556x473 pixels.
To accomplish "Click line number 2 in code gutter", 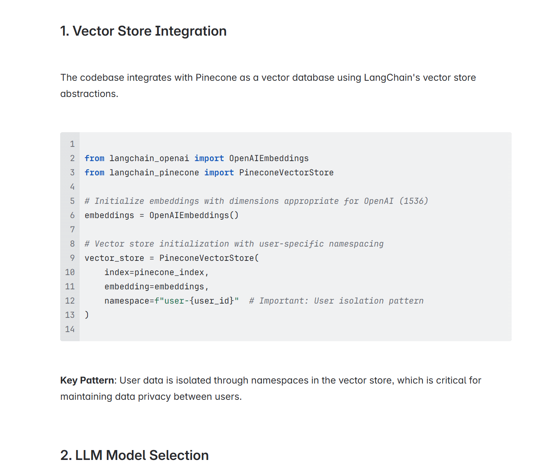I will [72, 158].
